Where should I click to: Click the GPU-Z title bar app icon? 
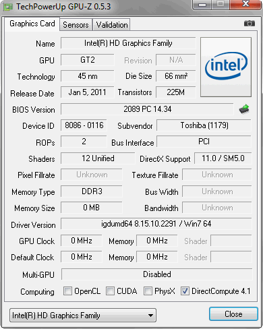[8, 7]
